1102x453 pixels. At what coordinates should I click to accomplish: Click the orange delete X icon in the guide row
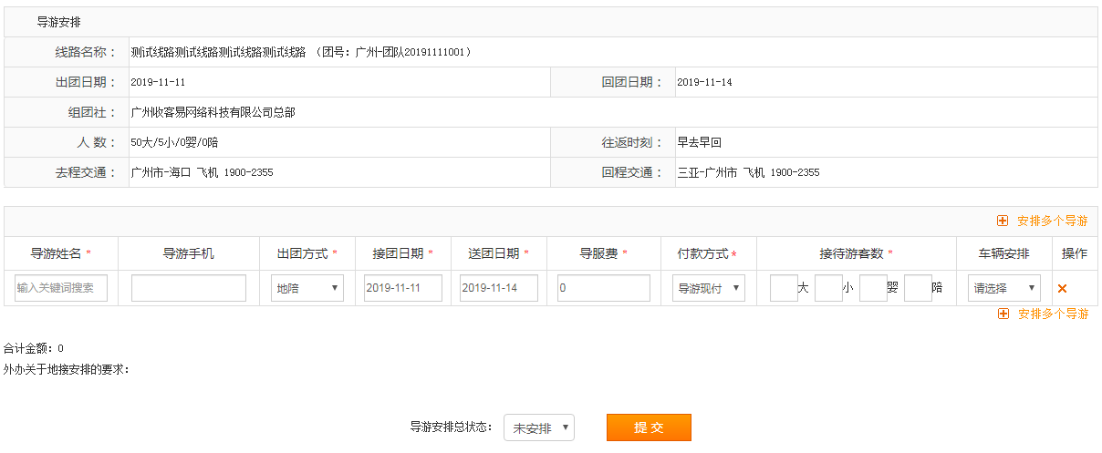tap(1062, 289)
